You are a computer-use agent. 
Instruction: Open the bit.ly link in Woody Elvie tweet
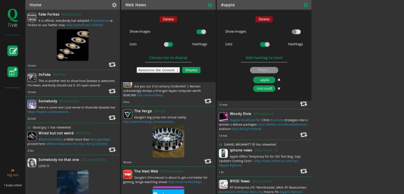point(246,129)
